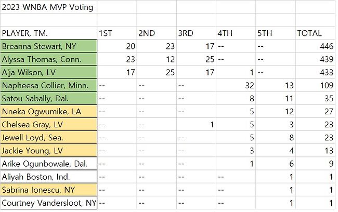Click Alyssa Thomas's total of 439
338x212 pixels.
point(315,59)
